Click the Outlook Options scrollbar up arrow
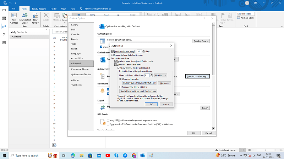This screenshot has height=159, width=284. (214, 24)
